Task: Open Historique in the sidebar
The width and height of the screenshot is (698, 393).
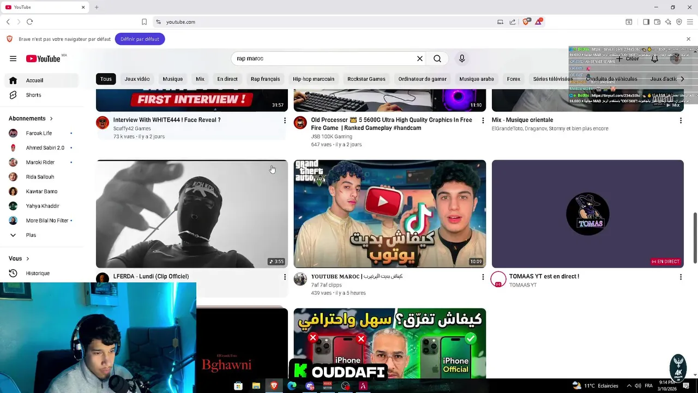Action: pyautogui.click(x=43, y=273)
